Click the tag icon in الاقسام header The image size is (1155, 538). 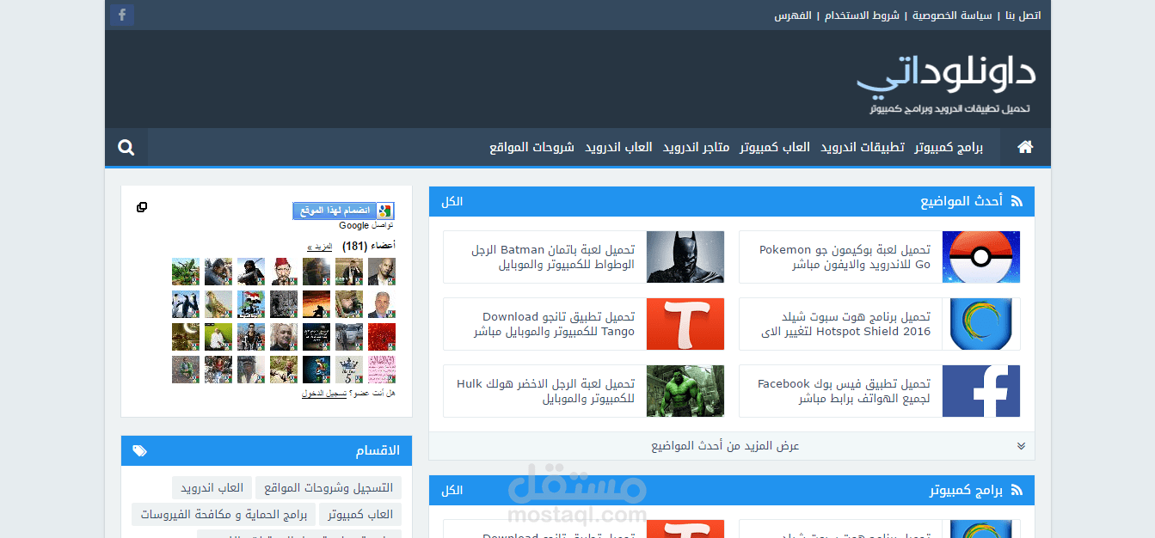(140, 450)
